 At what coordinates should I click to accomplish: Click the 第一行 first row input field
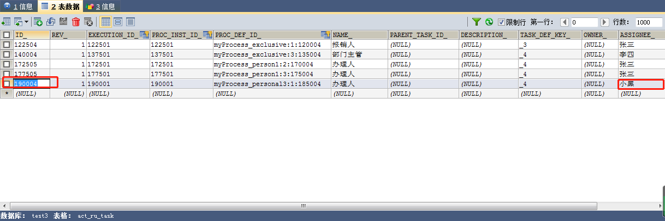click(x=585, y=22)
